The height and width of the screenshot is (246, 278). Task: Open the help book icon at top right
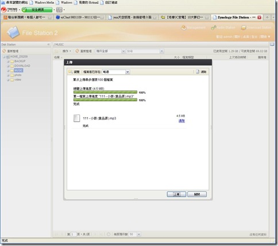[272, 44]
